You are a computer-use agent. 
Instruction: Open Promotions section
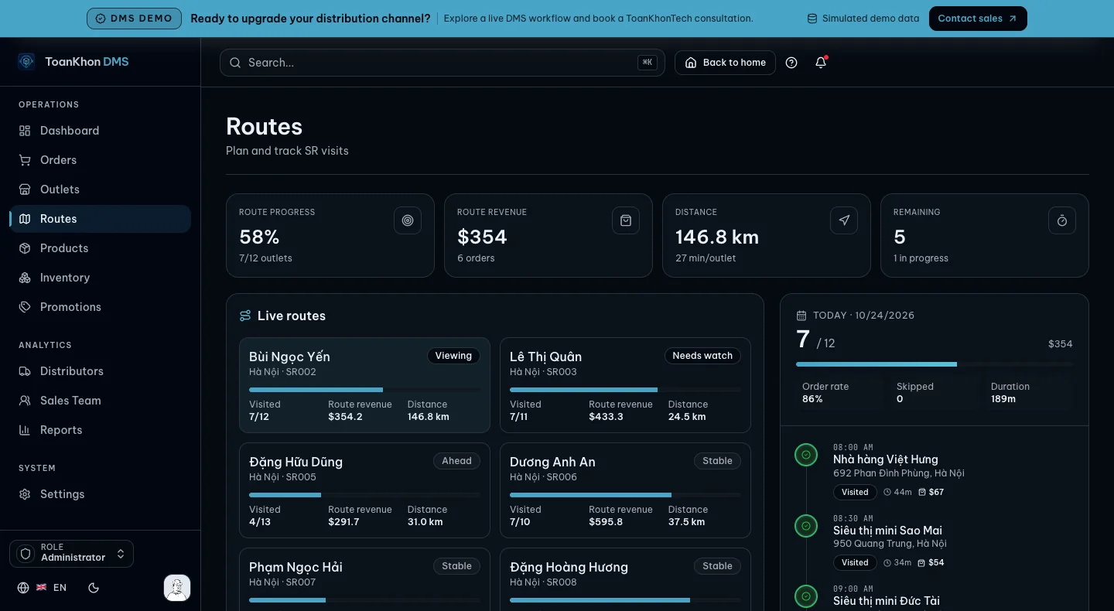(100, 307)
